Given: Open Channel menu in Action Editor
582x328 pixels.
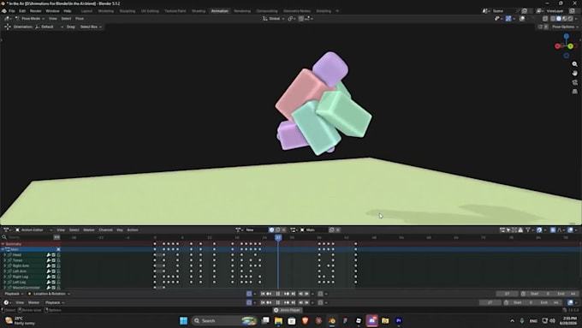Looking at the screenshot, I should pos(106,230).
